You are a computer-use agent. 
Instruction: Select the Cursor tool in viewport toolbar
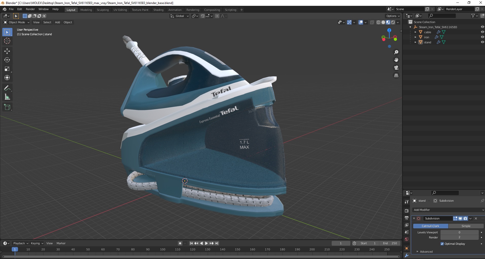pyautogui.click(x=7, y=41)
